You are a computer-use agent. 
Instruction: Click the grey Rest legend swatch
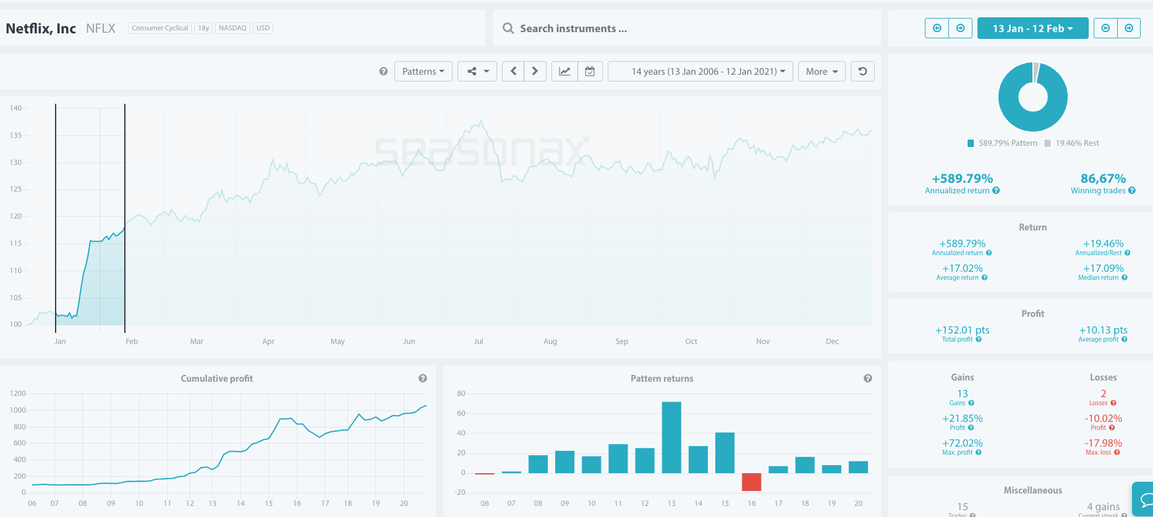[x=1047, y=143]
